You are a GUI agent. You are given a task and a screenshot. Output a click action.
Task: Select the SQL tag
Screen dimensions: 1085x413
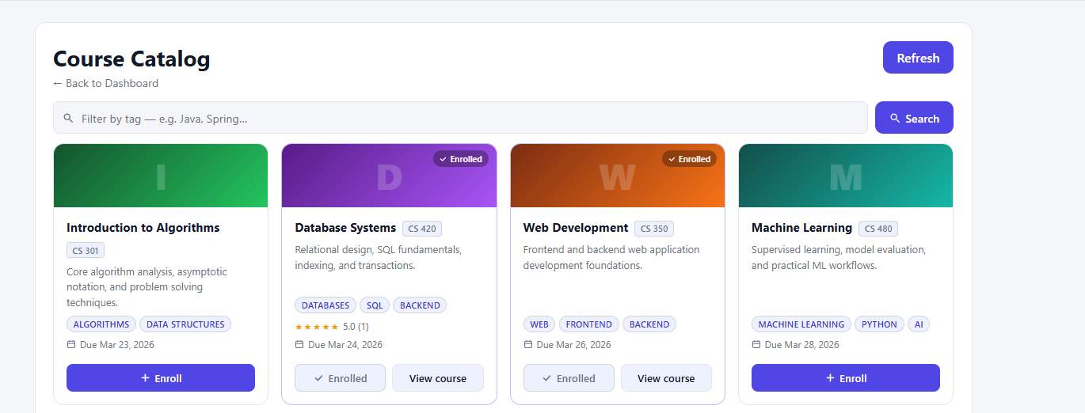coord(375,305)
